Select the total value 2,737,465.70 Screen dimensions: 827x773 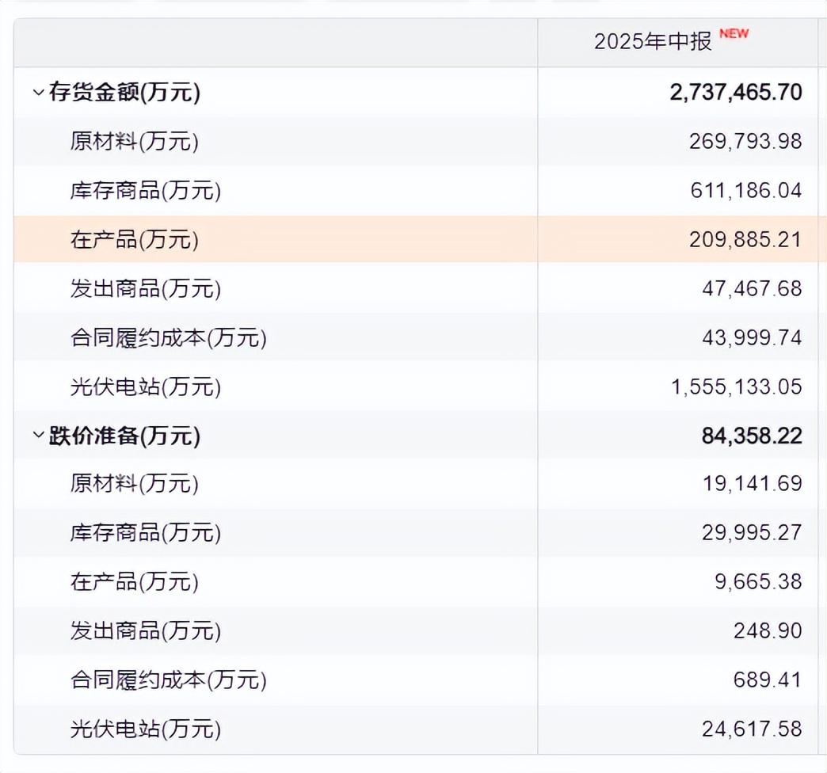point(735,93)
